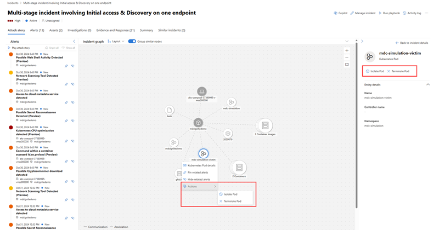Hide the Kubernetes CPU optimization alert
Image resolution: width=439 pixels, height=230 pixels.
[72, 141]
